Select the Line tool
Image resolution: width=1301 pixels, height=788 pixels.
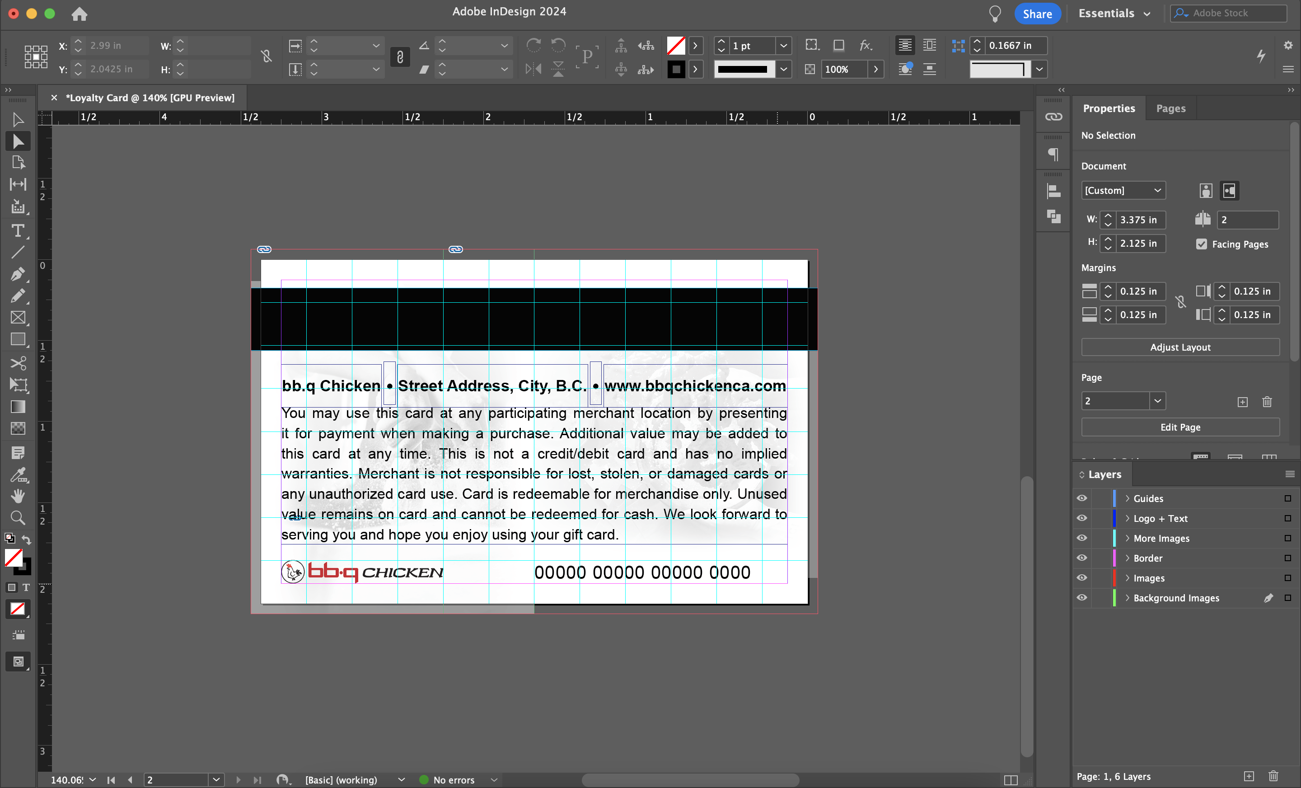(x=18, y=253)
